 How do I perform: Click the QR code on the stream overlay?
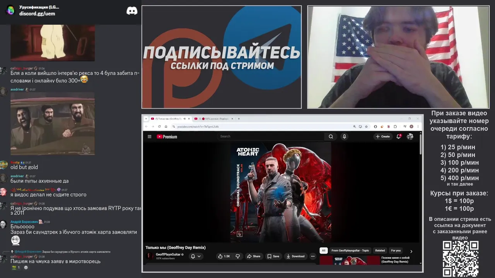coord(461,259)
